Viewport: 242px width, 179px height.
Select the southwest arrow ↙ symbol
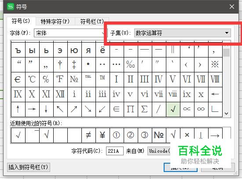[x=103, y=109]
